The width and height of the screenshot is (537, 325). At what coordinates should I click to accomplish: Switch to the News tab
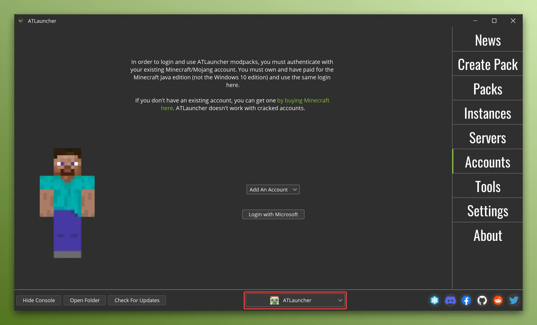tap(487, 40)
